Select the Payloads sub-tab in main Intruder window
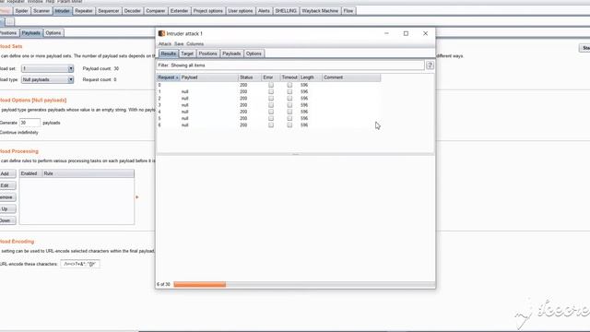 30,33
